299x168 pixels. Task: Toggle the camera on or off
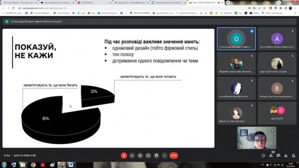(132, 155)
